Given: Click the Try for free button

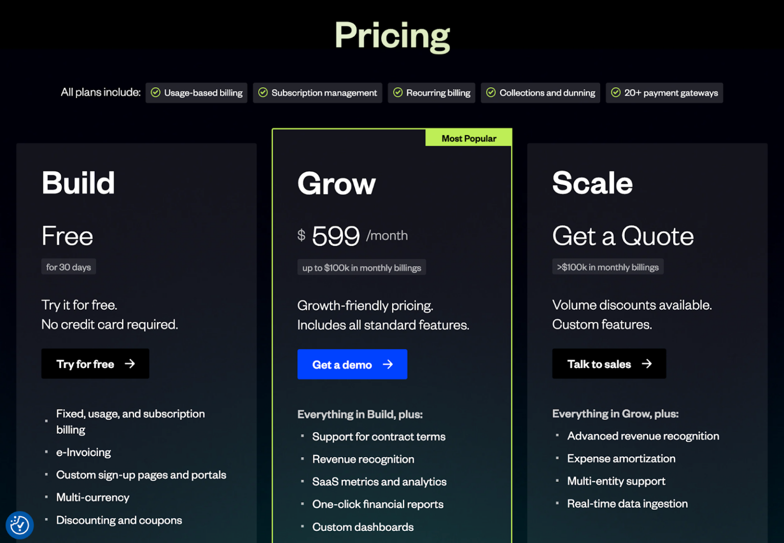Looking at the screenshot, I should tap(95, 364).
